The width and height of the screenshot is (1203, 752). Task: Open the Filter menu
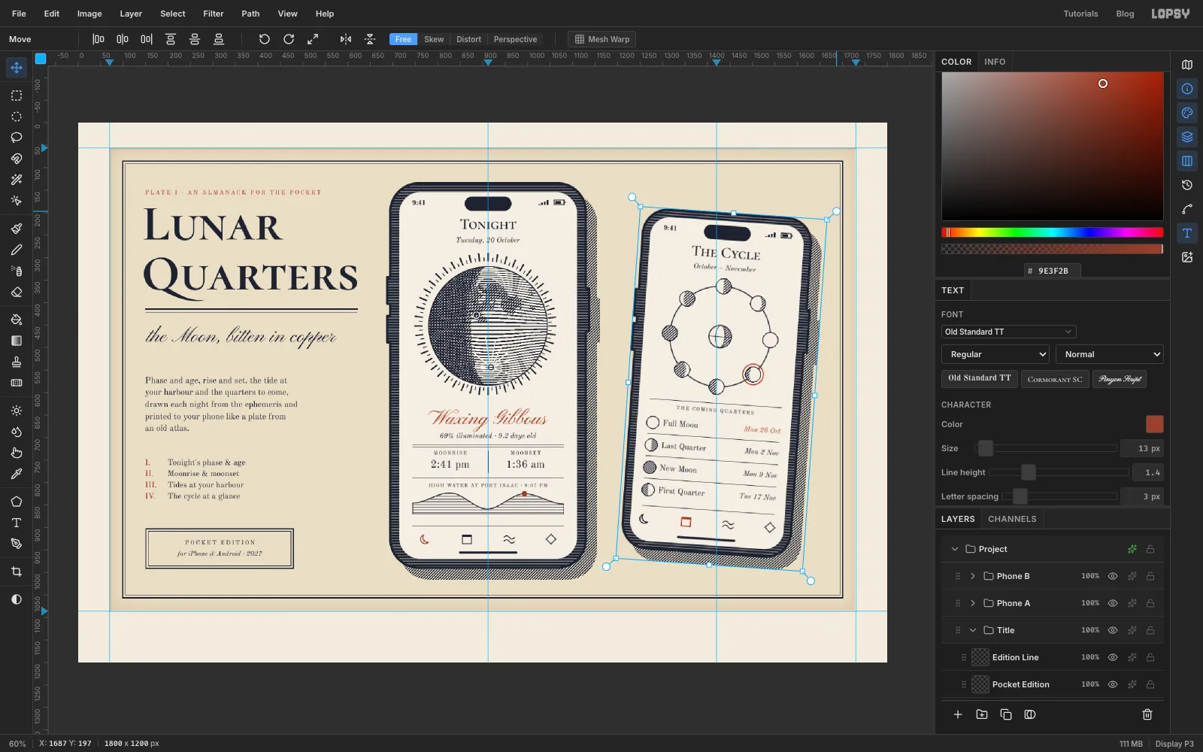point(214,14)
